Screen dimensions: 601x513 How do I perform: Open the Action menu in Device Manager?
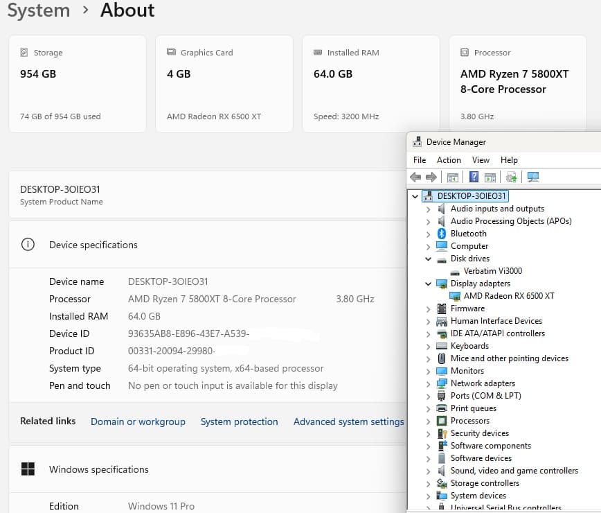click(x=449, y=160)
